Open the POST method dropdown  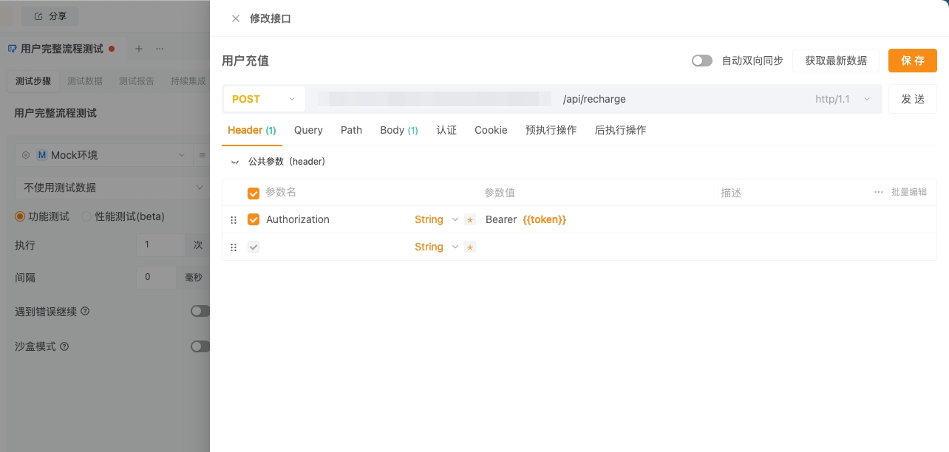264,99
